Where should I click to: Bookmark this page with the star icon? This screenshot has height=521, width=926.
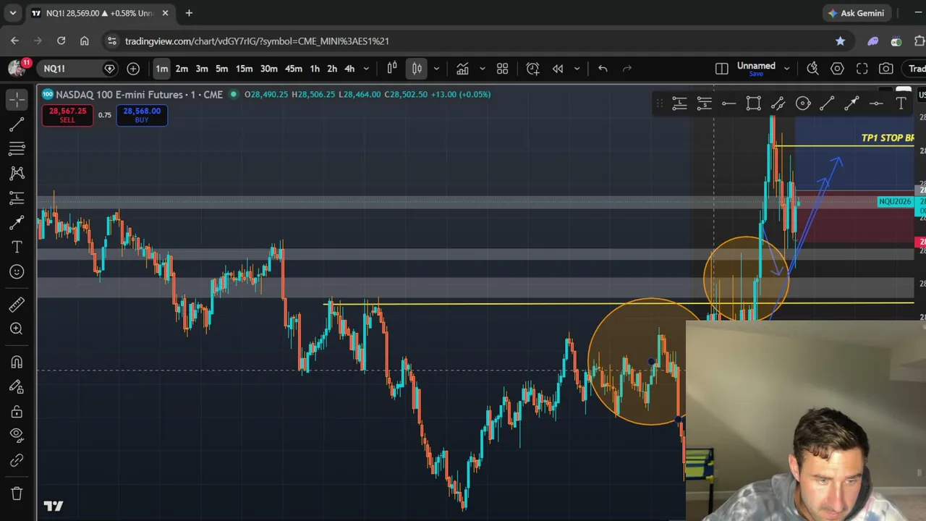coord(841,41)
